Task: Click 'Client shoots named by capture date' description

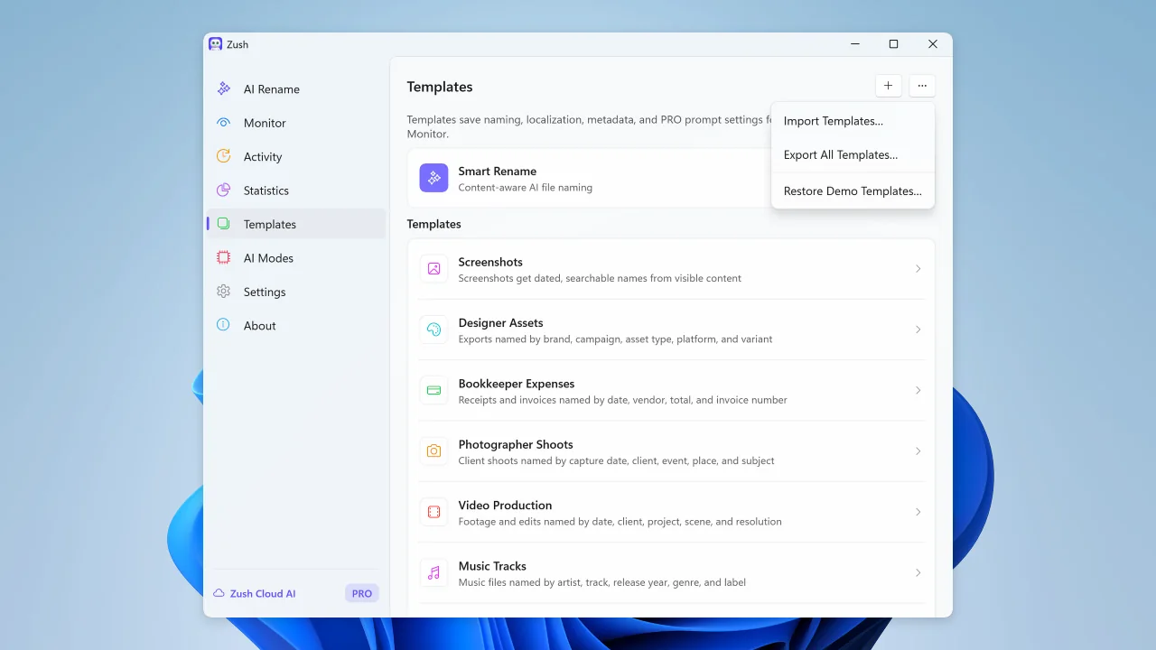Action: 616,460
